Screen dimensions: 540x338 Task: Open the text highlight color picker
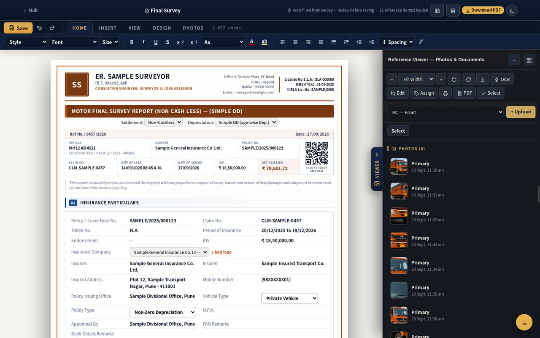click(x=265, y=42)
